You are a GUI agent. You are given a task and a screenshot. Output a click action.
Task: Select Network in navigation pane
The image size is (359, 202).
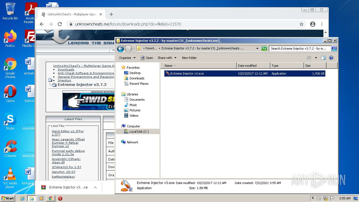[x=132, y=142]
